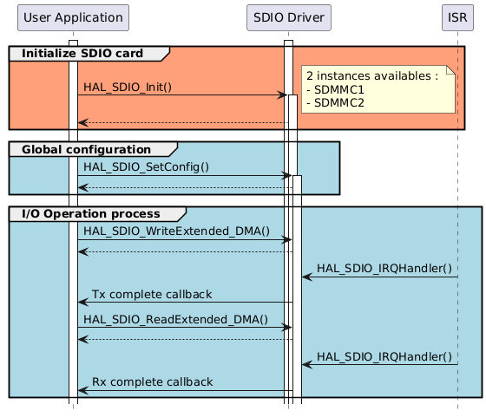The image size is (486, 417).
Task: Click the HAL_SDIO_IRQHandler() label above Tx callback
Action: [x=384, y=269]
